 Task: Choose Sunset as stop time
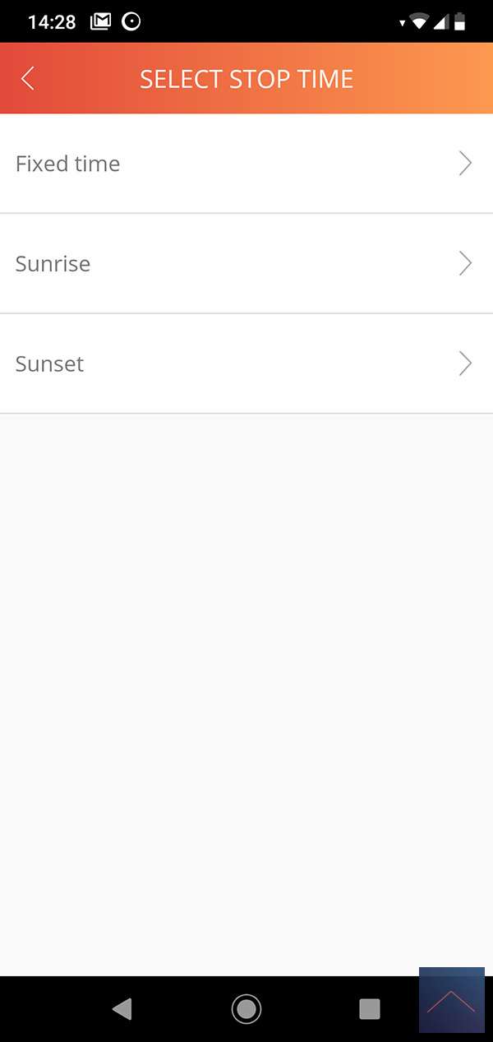pyautogui.click(x=50, y=364)
